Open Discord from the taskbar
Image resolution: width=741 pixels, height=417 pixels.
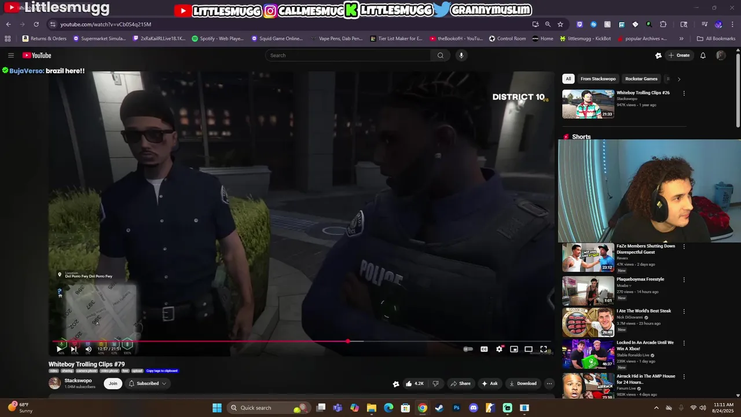point(474,408)
